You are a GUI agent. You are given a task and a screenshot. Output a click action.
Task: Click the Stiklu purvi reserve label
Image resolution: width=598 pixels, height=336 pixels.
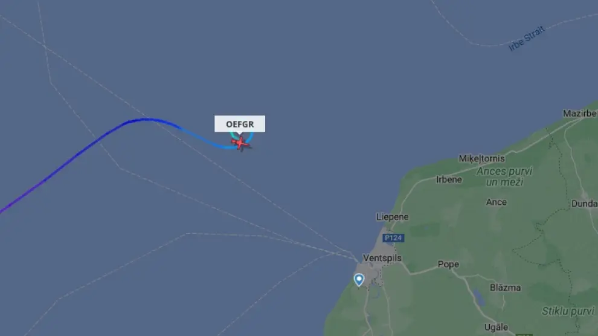click(568, 311)
